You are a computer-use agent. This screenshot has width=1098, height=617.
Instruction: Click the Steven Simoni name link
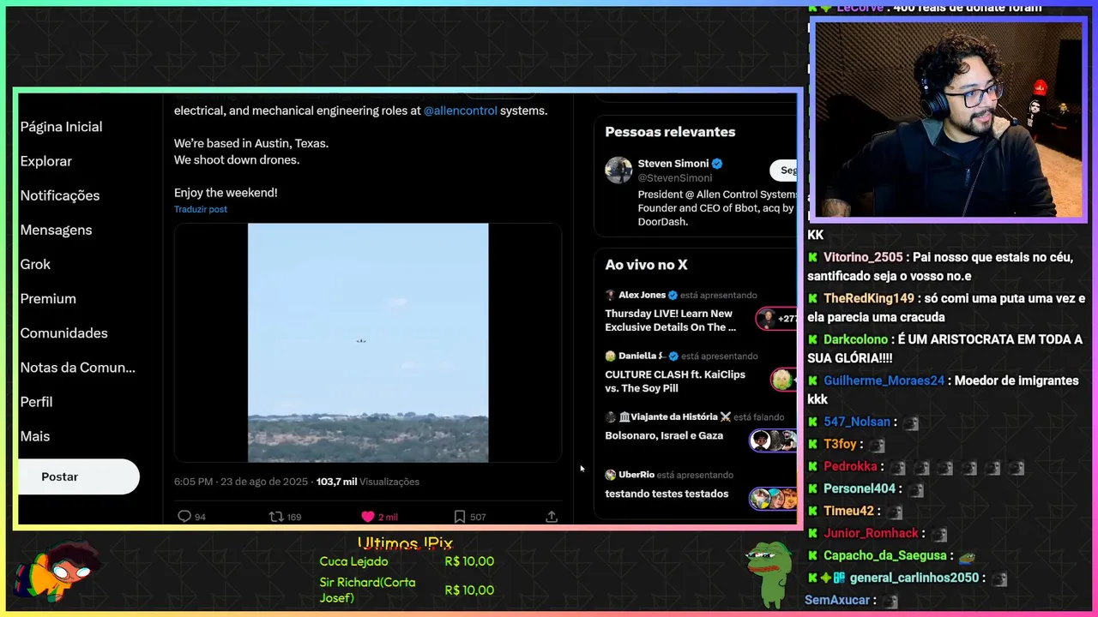click(673, 164)
